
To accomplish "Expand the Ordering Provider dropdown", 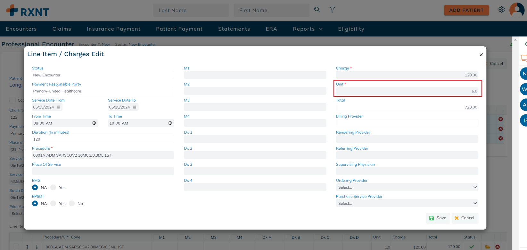I will [407, 187].
